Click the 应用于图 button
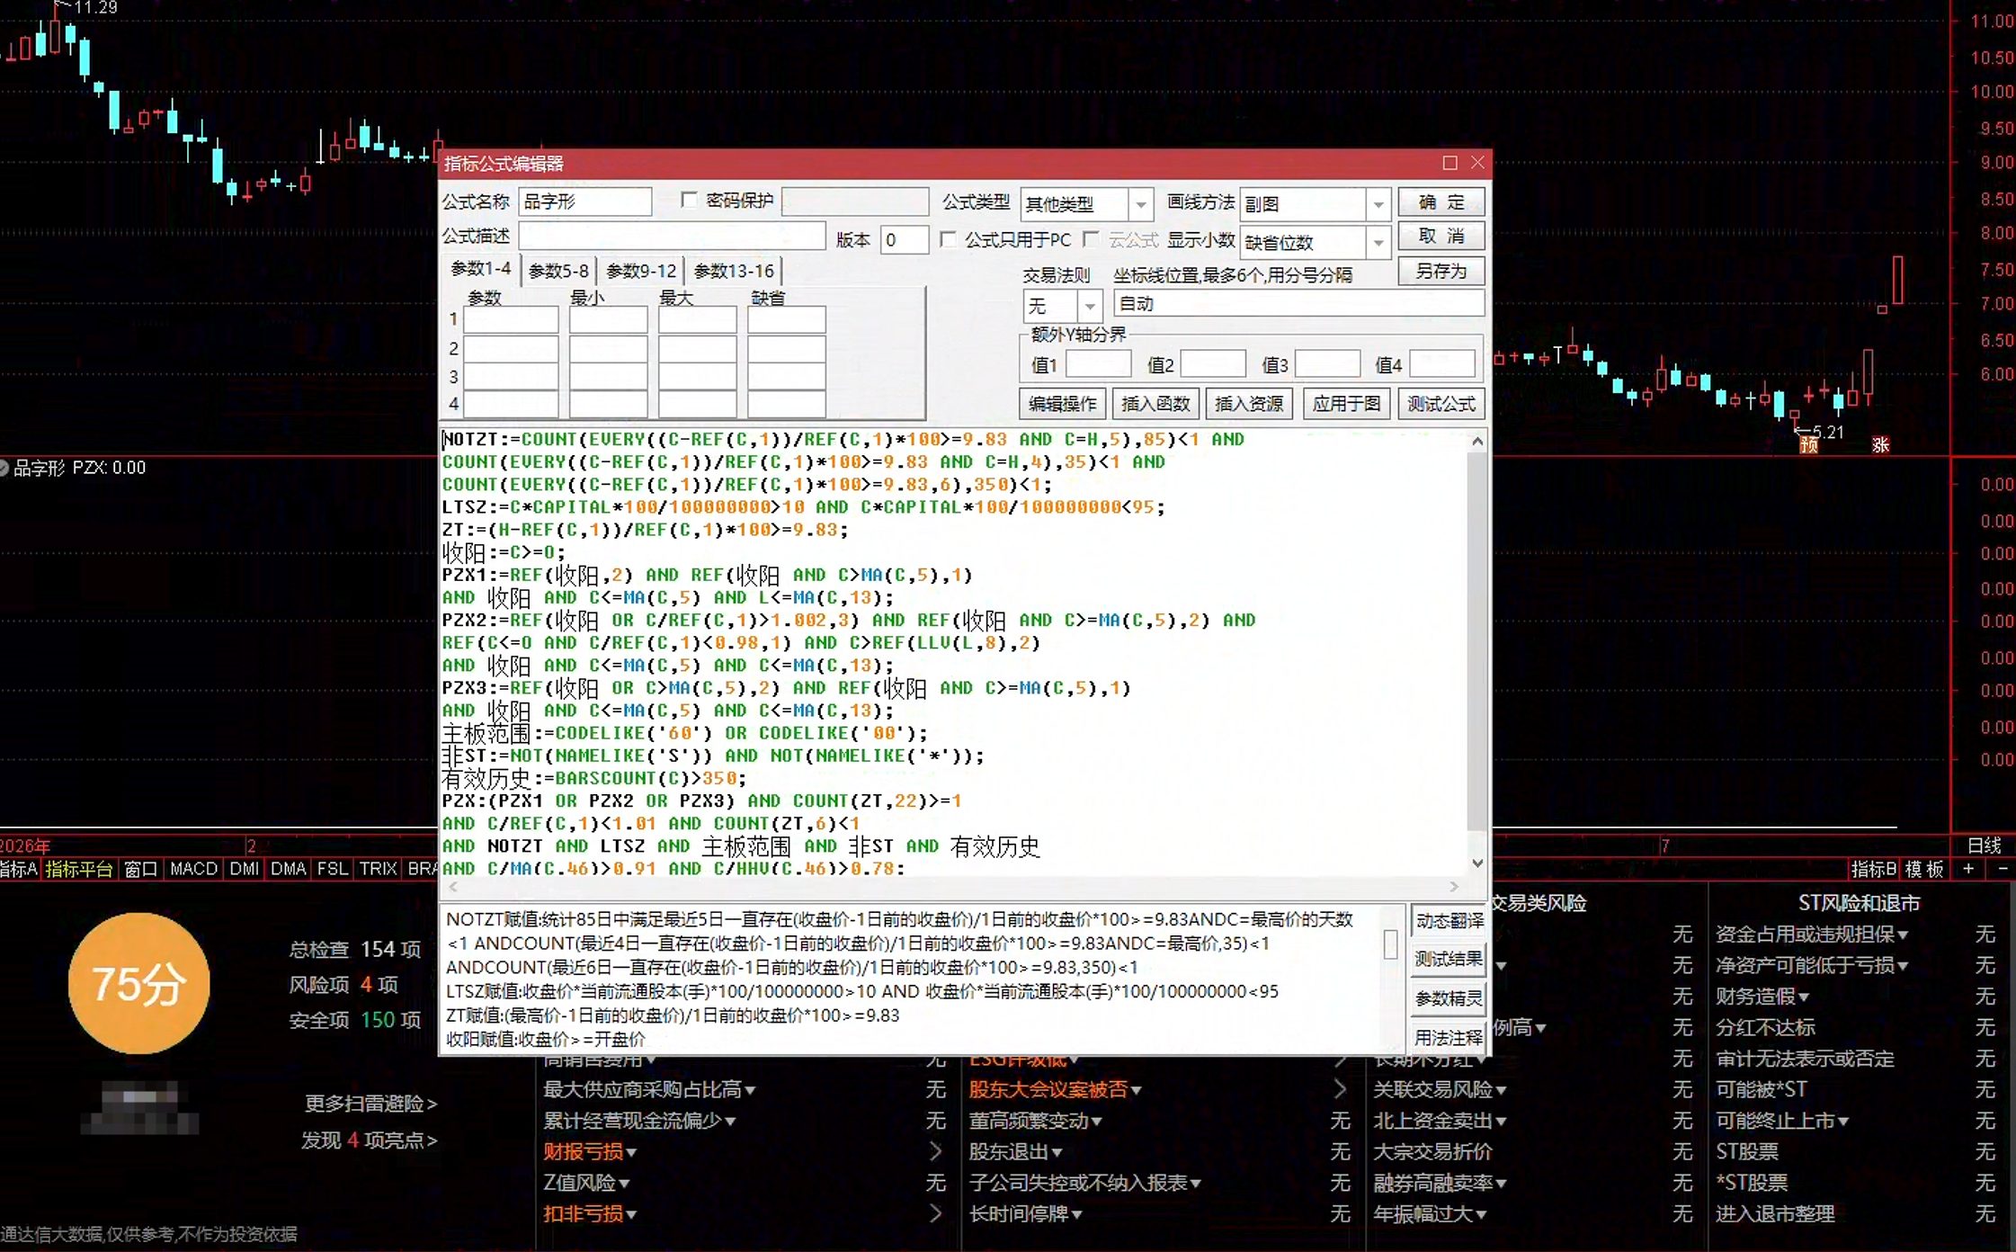The width and height of the screenshot is (2016, 1252). click(x=1346, y=404)
